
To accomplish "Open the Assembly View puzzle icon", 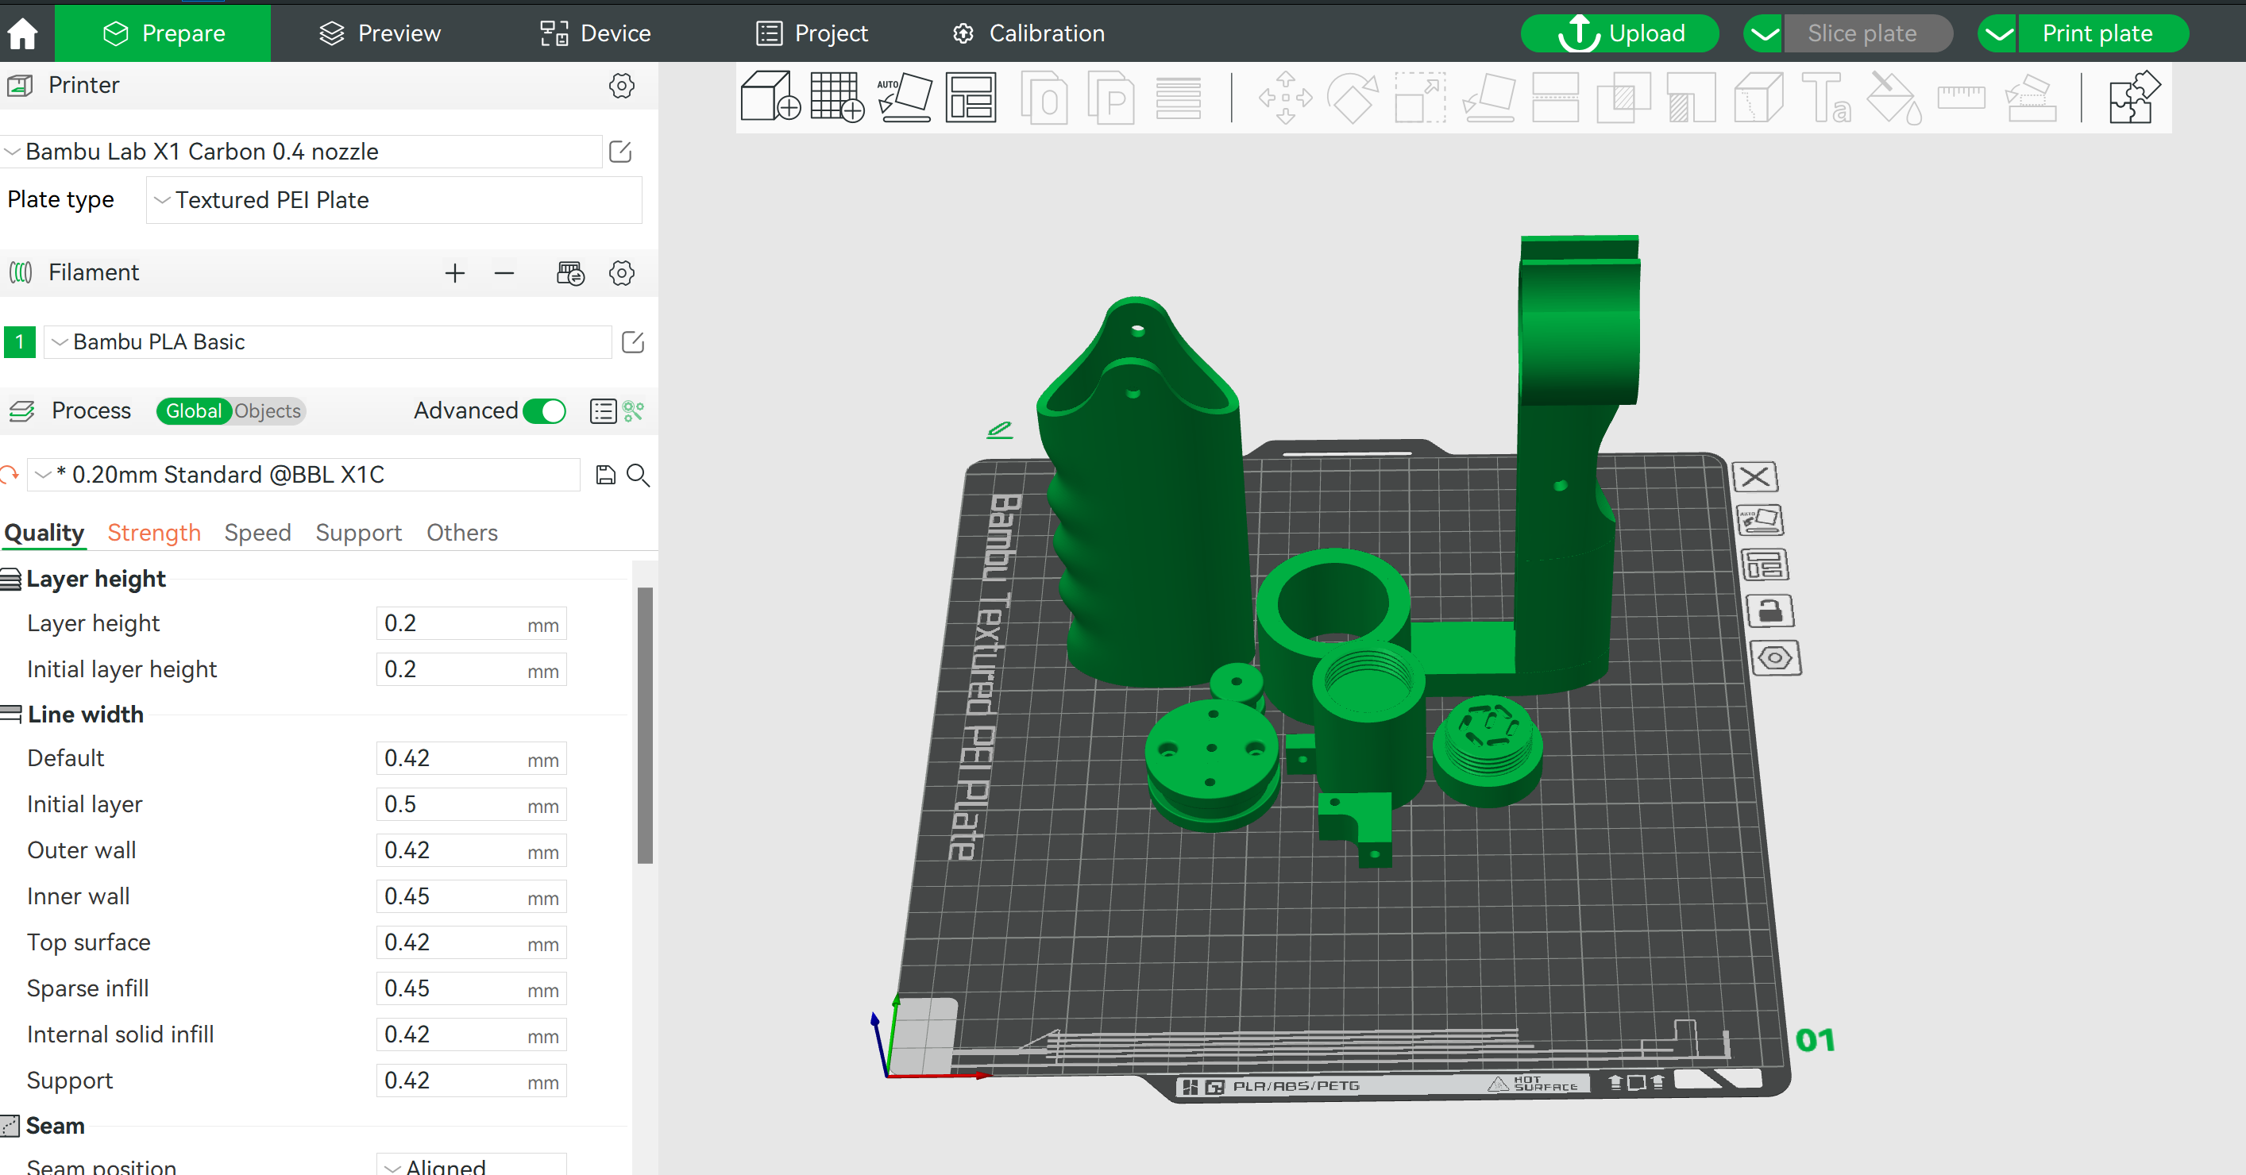I will click(2134, 98).
